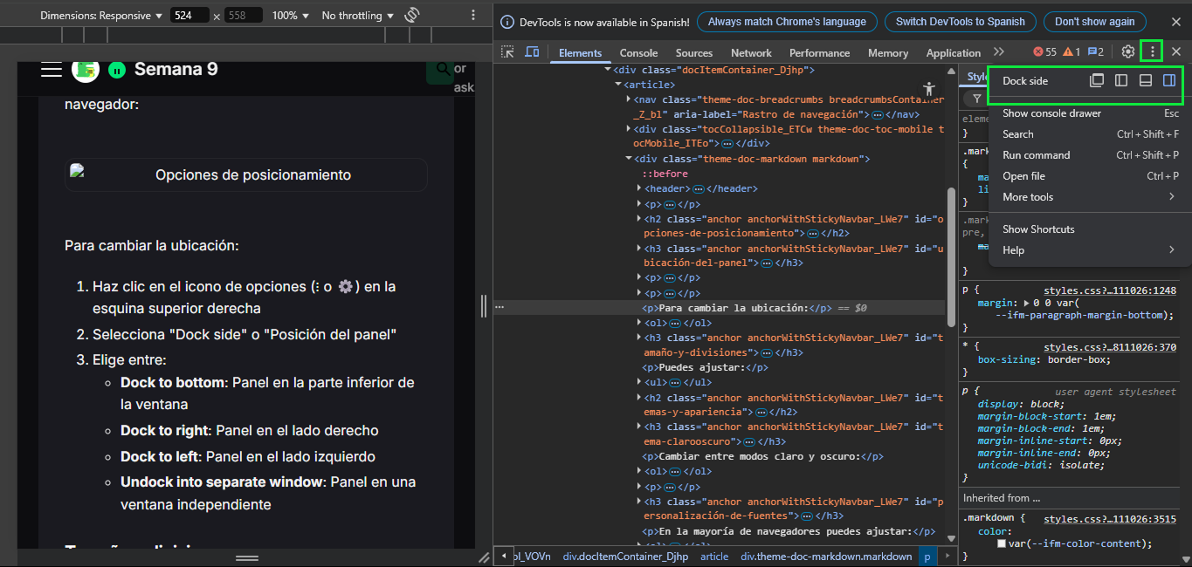Expand the article element node
Viewport: 1192px width, 567px height.
618,85
